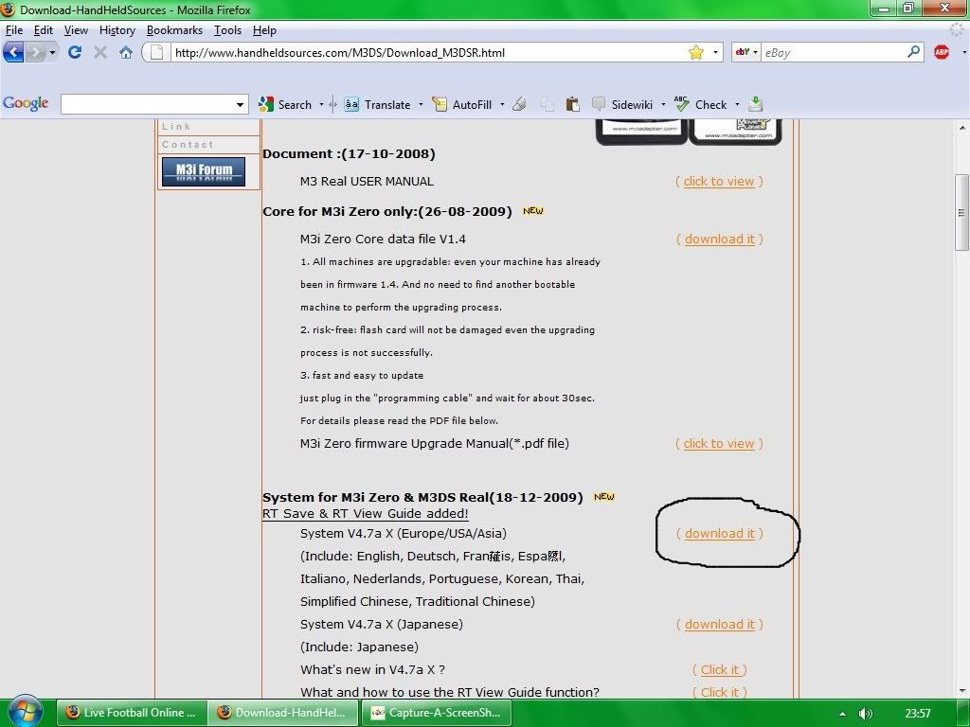
Task: Click the Adblock Plus ABP icon
Action: click(942, 52)
